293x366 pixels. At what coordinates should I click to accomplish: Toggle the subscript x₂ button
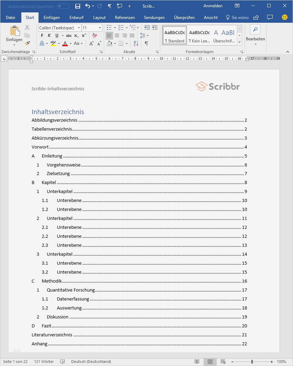coord(76,35)
